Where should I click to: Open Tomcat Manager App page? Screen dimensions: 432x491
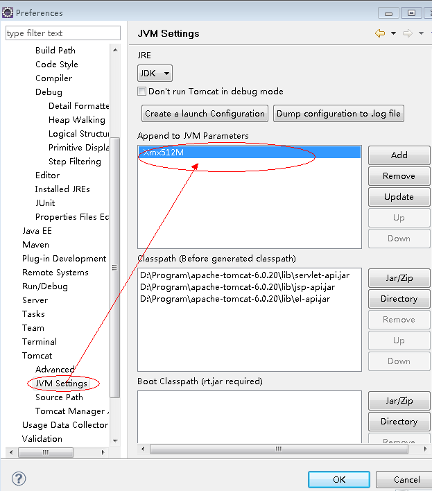(72, 411)
